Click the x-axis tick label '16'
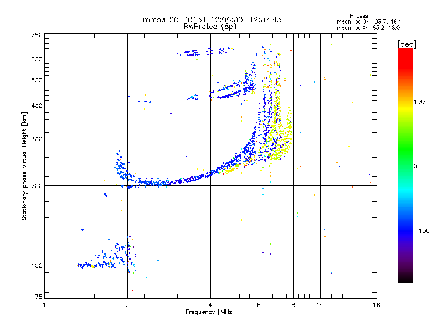The height and width of the screenshot is (332, 443). pyautogui.click(x=377, y=305)
